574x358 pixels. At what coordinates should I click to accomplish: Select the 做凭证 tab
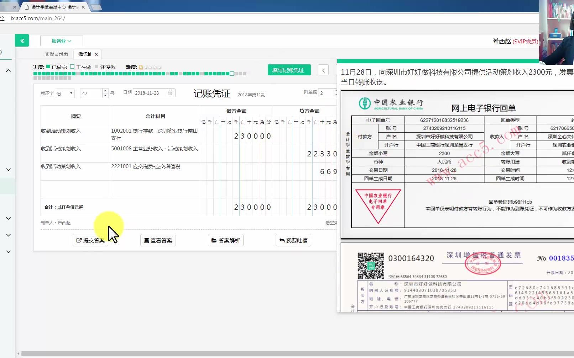[85, 54]
